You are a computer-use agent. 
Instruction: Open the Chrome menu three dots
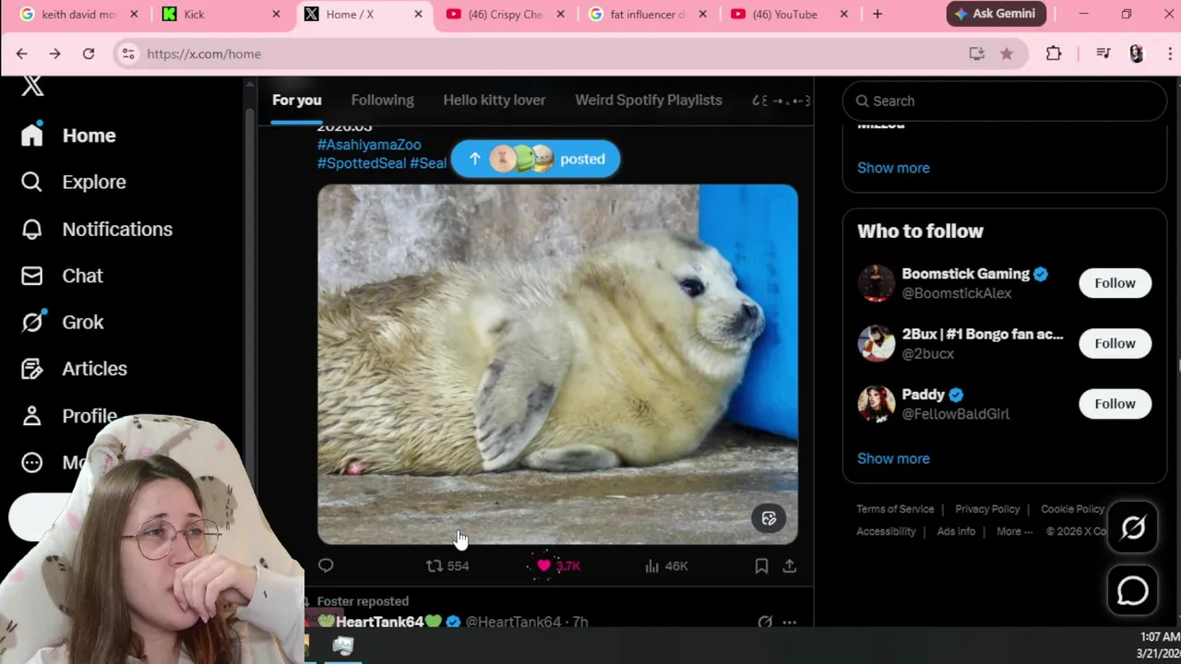coord(1169,53)
